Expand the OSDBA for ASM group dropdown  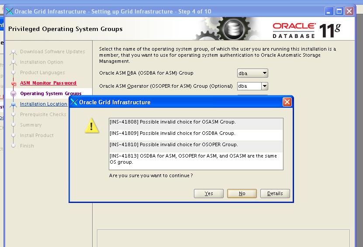pyautogui.click(x=252, y=73)
